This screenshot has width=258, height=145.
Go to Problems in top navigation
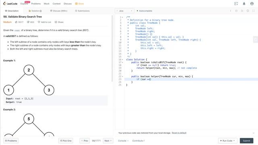[36, 4]
